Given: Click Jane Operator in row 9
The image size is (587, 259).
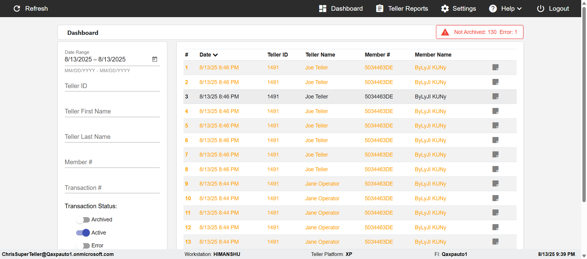Looking at the screenshot, I should (x=322, y=184).
